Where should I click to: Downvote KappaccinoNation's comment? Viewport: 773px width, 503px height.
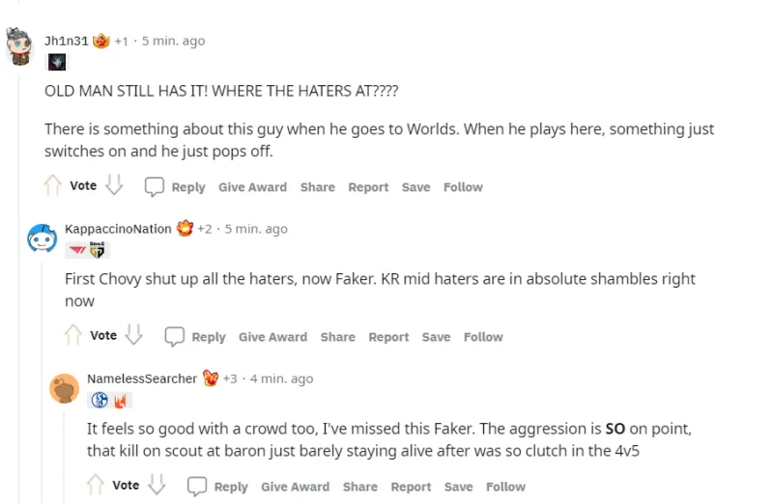click(134, 335)
